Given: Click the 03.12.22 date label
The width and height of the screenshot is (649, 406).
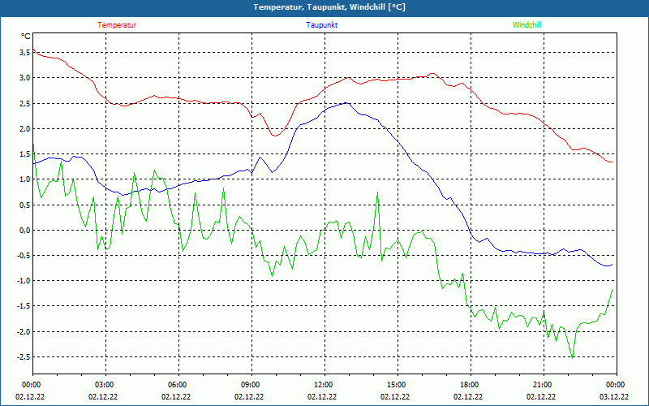Looking at the screenshot, I should tap(614, 396).
